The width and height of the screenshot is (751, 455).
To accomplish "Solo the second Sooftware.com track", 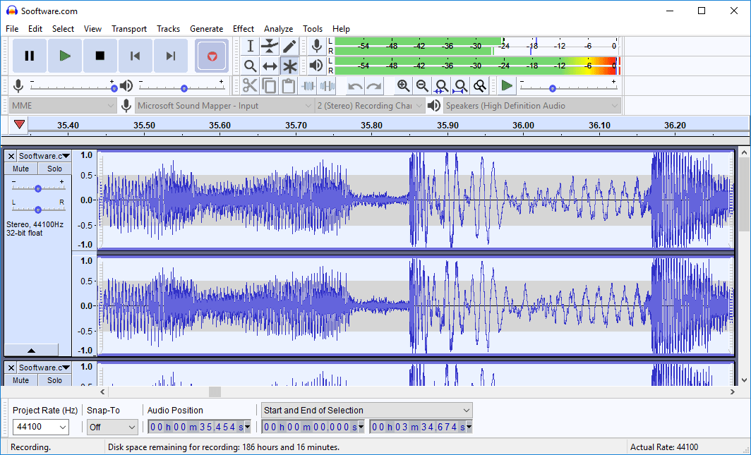I will [x=54, y=380].
